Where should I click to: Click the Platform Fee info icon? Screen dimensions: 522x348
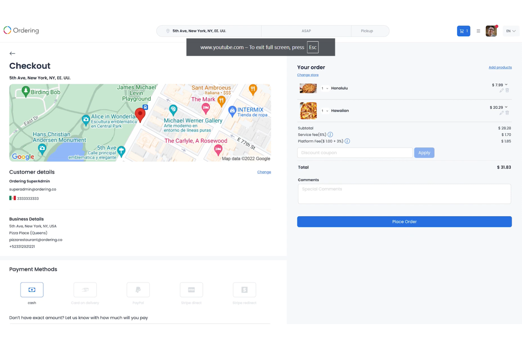pyautogui.click(x=347, y=141)
